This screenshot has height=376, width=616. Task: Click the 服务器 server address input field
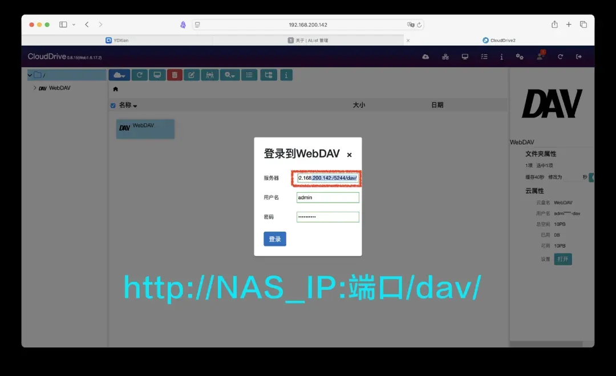(327, 178)
